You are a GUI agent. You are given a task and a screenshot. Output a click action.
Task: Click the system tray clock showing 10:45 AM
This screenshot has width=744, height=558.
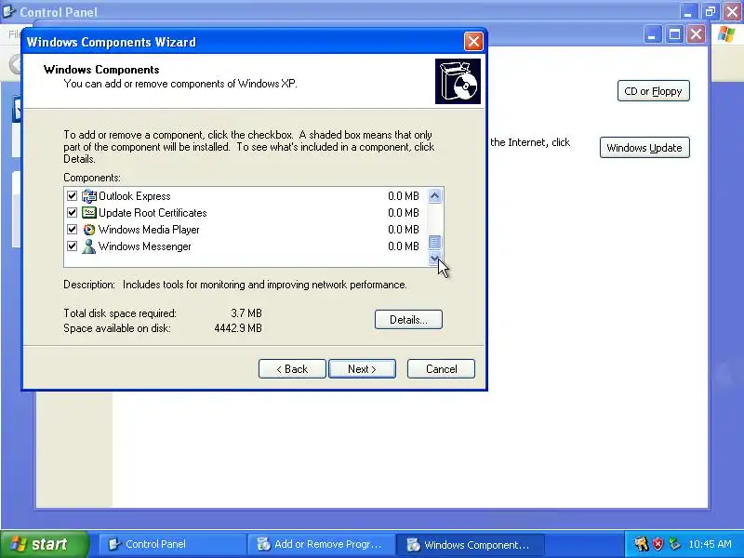710,544
